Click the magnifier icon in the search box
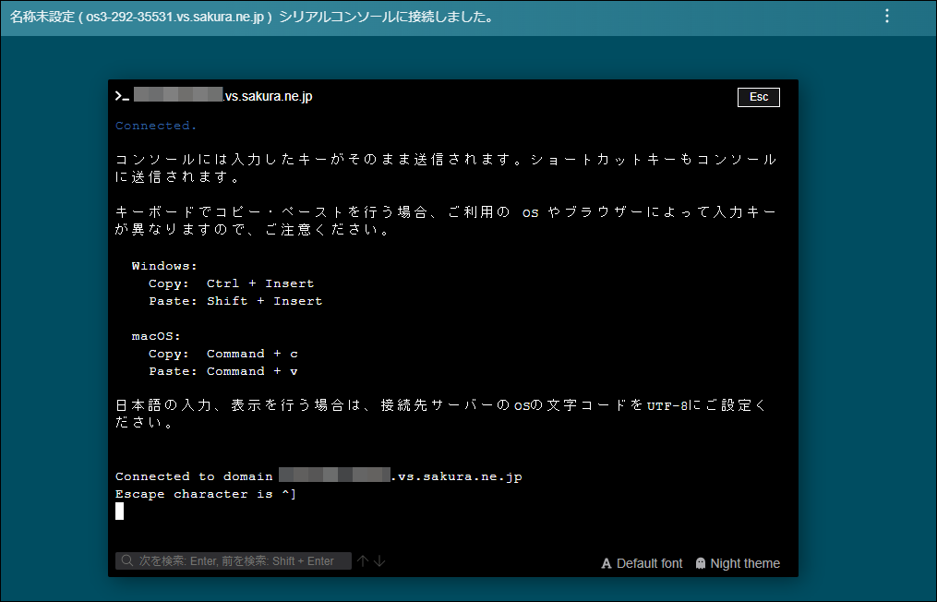Screen dimensions: 937x602 point(126,561)
